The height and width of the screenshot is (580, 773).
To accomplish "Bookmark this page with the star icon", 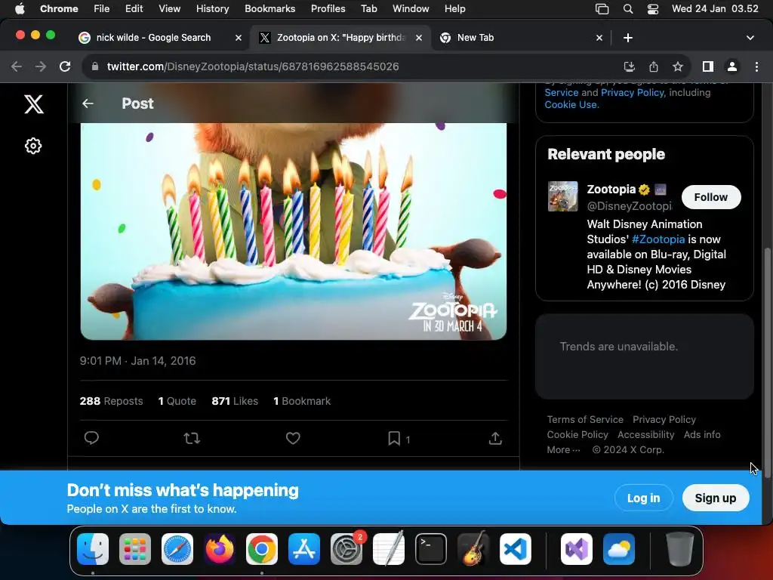I will (x=678, y=66).
